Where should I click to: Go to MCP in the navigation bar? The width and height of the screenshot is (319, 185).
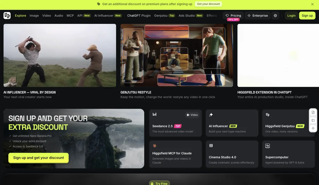70,16
